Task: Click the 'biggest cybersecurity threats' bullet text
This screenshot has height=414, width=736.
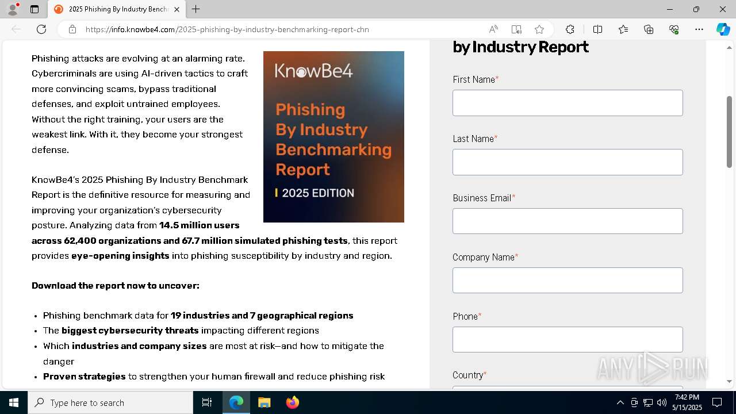Action: point(130,331)
